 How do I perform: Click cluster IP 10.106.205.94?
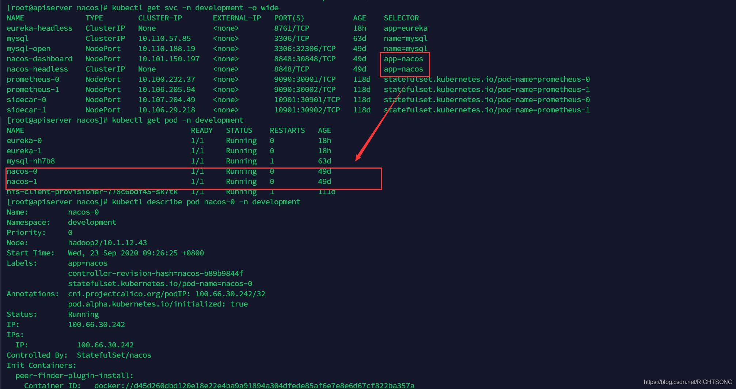pos(167,89)
